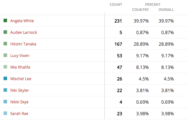This screenshot has width=188, height=123.
Task: Open the Audee Larnock link
Action: click(x=23, y=33)
